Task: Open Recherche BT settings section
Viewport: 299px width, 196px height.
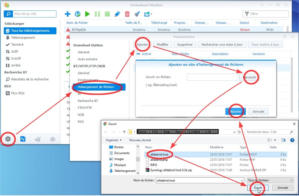Action: click(x=88, y=101)
